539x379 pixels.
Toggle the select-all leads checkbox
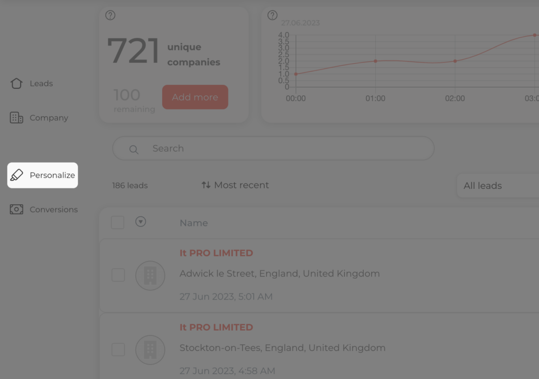pyautogui.click(x=117, y=222)
